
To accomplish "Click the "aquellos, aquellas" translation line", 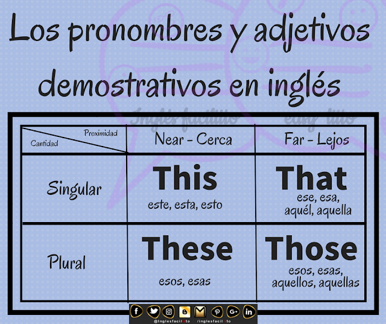I will [315, 283].
